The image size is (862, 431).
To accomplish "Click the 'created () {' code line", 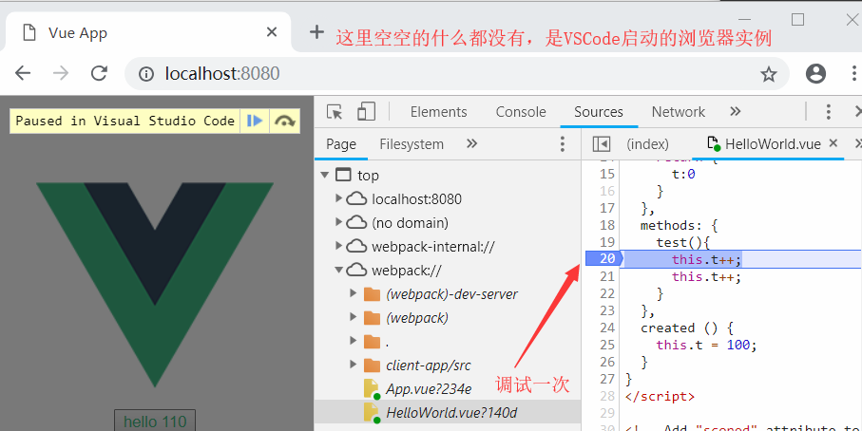I will [686, 328].
